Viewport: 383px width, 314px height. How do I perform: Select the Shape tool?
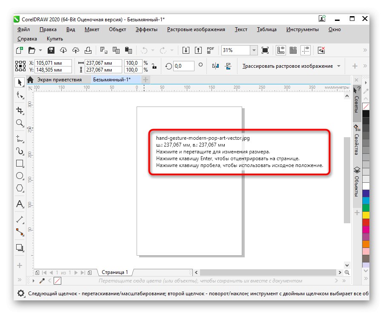[x=19, y=95]
